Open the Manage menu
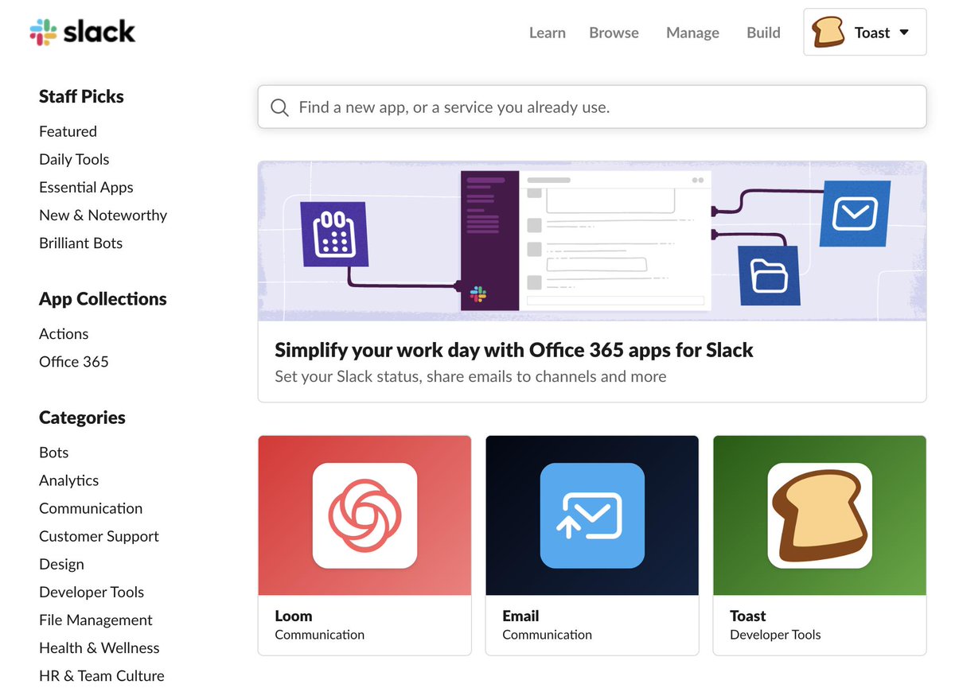 (x=692, y=33)
